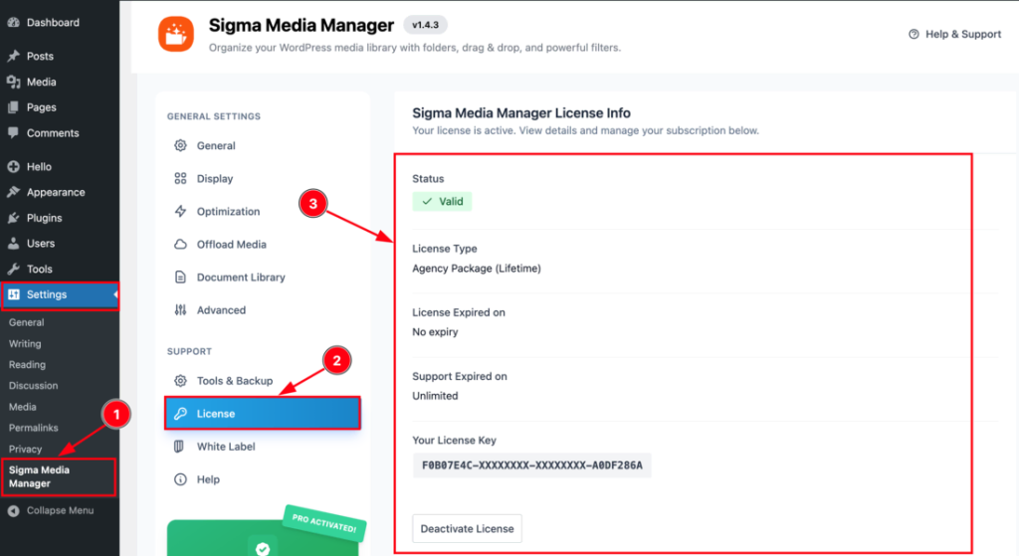Click 'No expiry' text
Viewport: 1019px width, 556px height.
coord(435,332)
